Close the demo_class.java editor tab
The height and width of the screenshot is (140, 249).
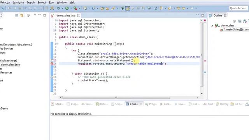click(x=78, y=16)
